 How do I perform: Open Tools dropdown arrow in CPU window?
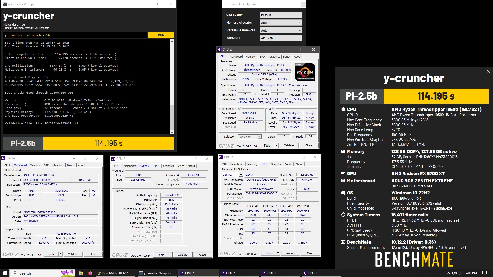pyautogui.click(x=276, y=145)
